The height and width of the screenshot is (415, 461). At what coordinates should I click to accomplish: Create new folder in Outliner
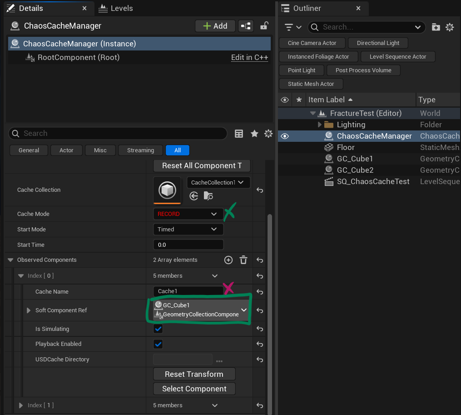click(436, 27)
